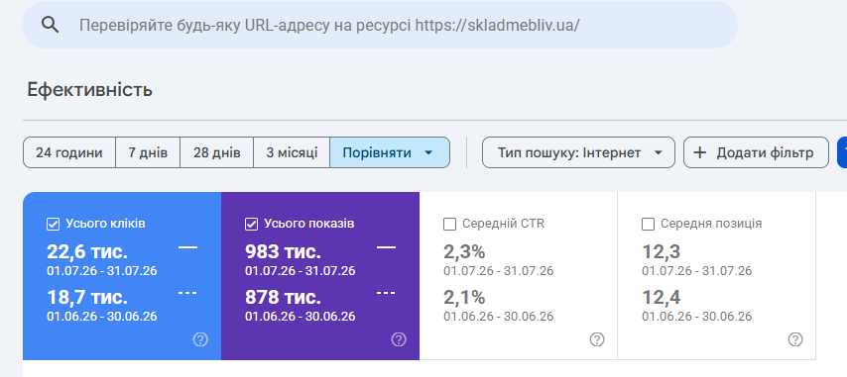Choose the 3 місяці range
Image resolution: width=847 pixels, height=377 pixels.
click(x=292, y=153)
